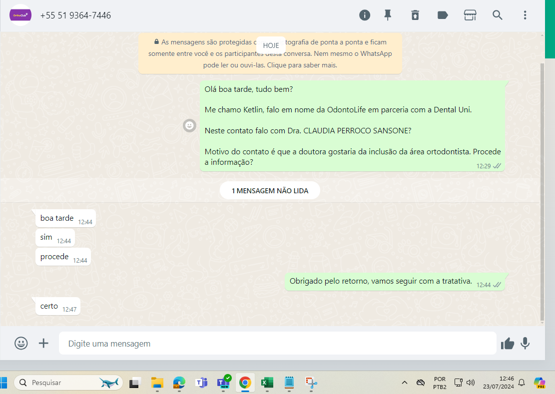
Task: Select the 'procede' message bubble
Action: coord(63,257)
